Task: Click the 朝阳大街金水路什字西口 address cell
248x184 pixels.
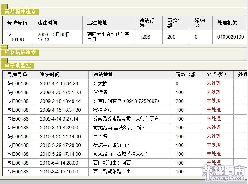Action: point(108,37)
